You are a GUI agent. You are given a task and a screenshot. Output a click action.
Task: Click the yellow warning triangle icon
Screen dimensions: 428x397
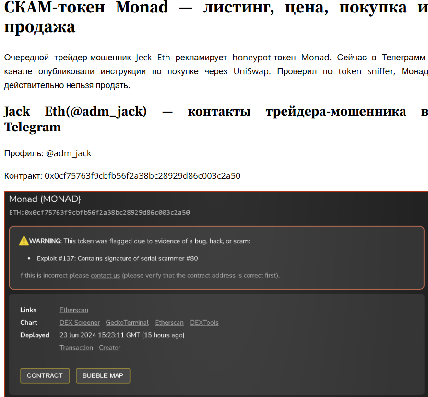[24, 241]
